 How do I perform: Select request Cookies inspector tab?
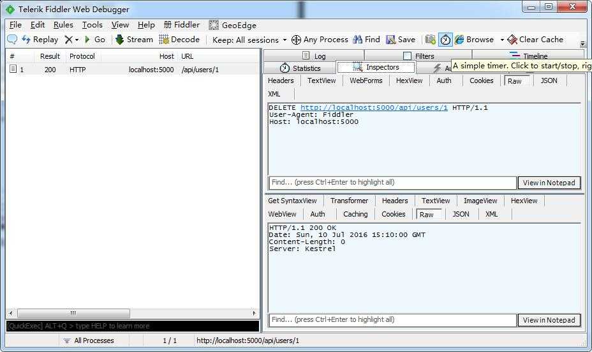(482, 80)
